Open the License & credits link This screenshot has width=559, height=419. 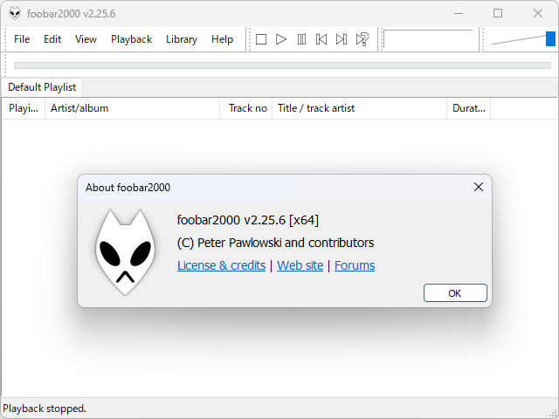tap(221, 265)
